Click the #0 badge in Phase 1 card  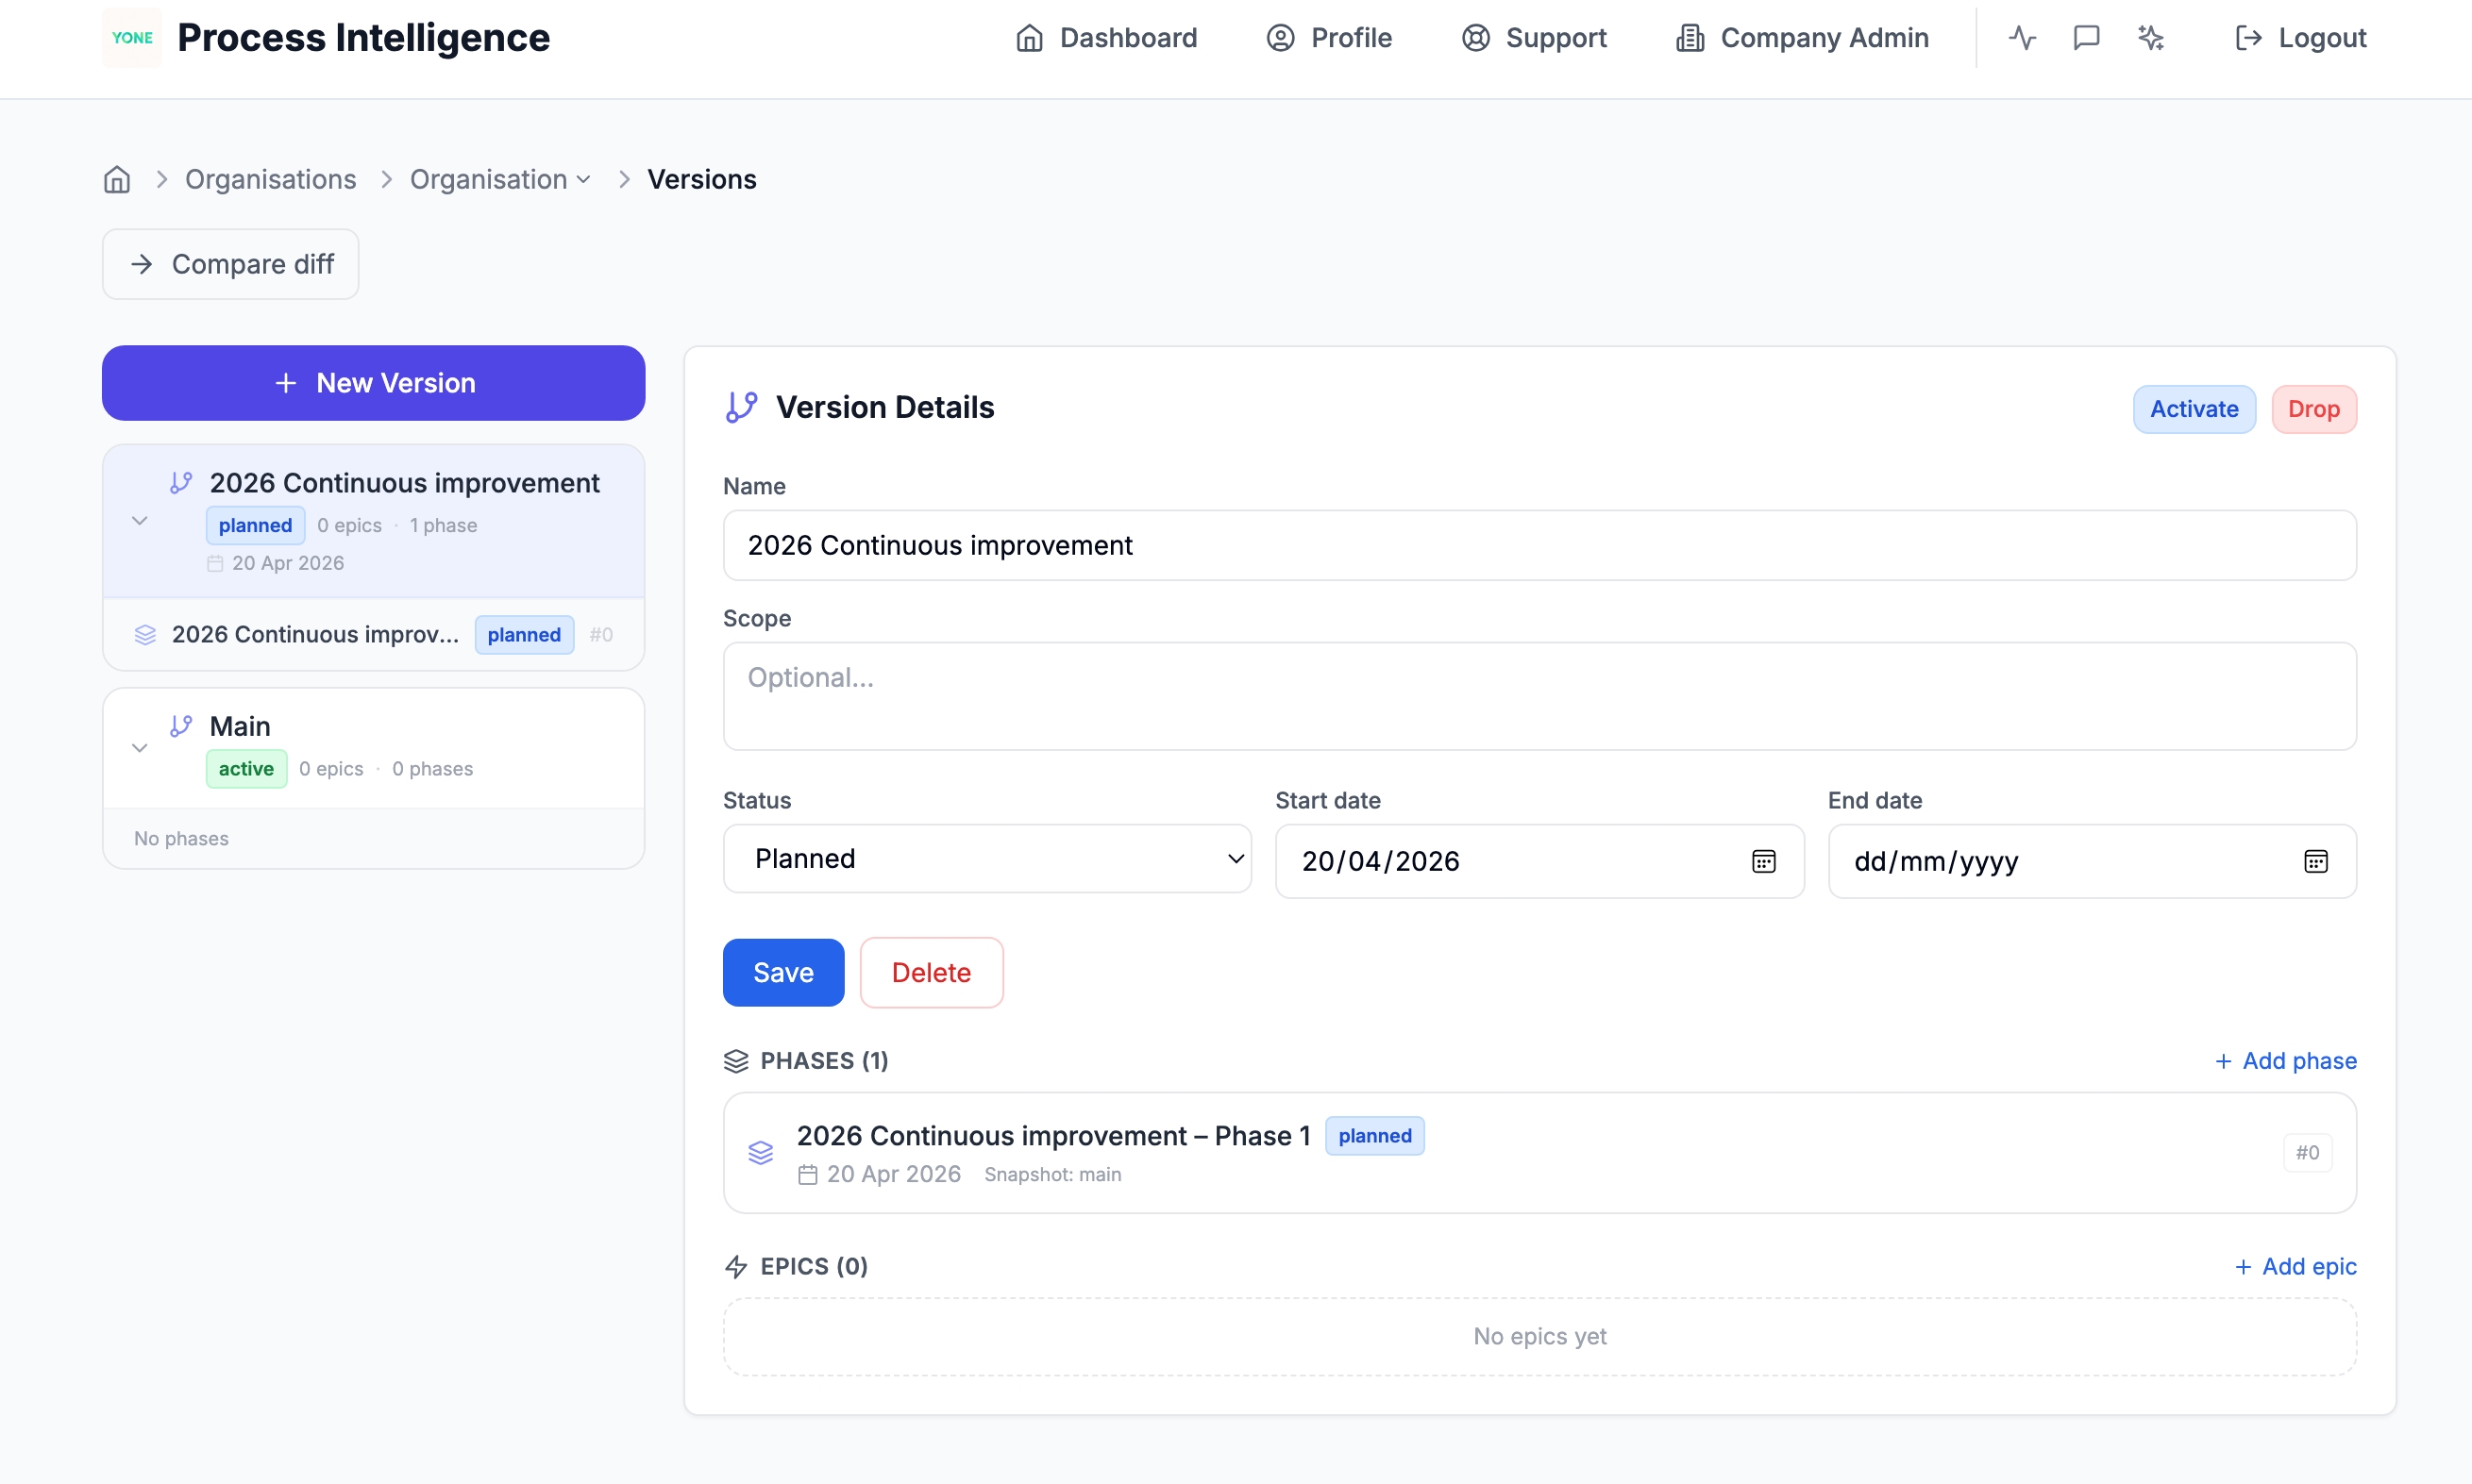click(2307, 1153)
